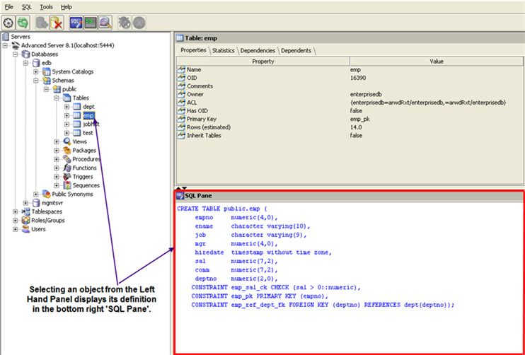525x355 pixels.
Task: Expand the Tablespaces node
Action: click(x=16, y=211)
